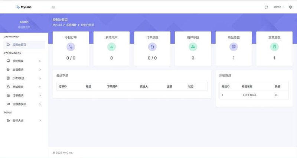The width and height of the screenshot is (297, 158).
Task: Click the document icon for CMS模块
Action: (8, 78)
